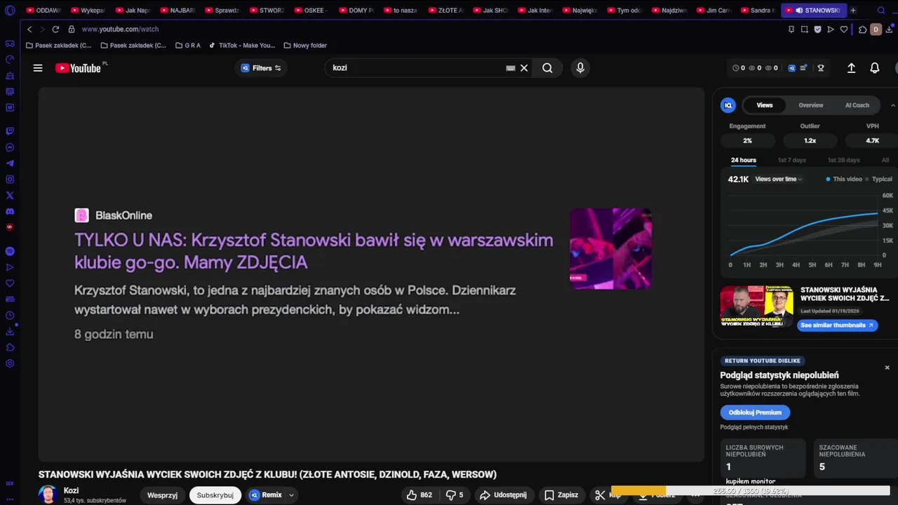Image resolution: width=898 pixels, height=505 pixels.
Task: Collapse the vidIQ panel chevron
Action: pyautogui.click(x=892, y=105)
